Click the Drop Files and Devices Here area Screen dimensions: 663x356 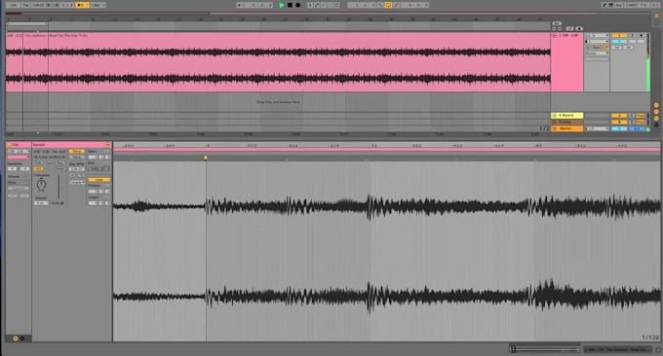tap(278, 102)
